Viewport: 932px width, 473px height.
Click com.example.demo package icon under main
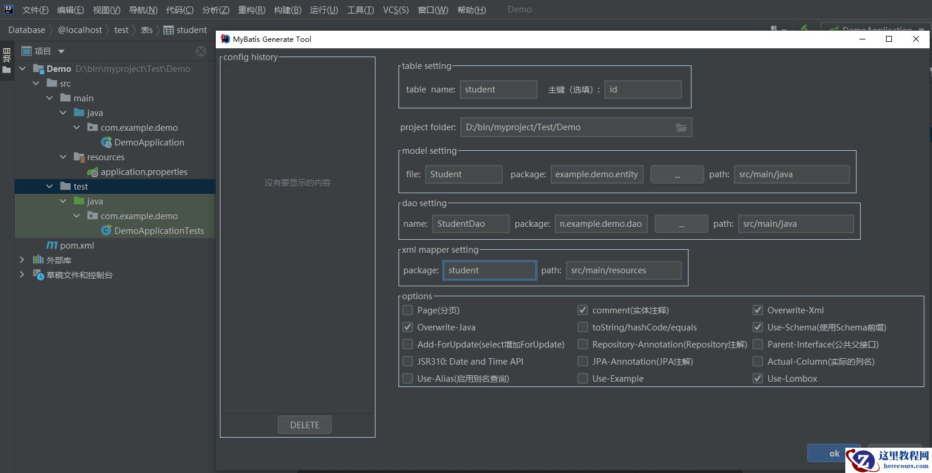(x=93, y=127)
